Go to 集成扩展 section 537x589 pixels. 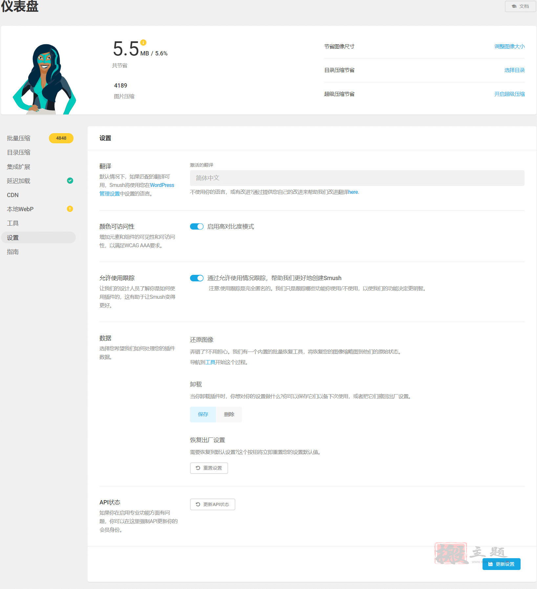(19, 167)
